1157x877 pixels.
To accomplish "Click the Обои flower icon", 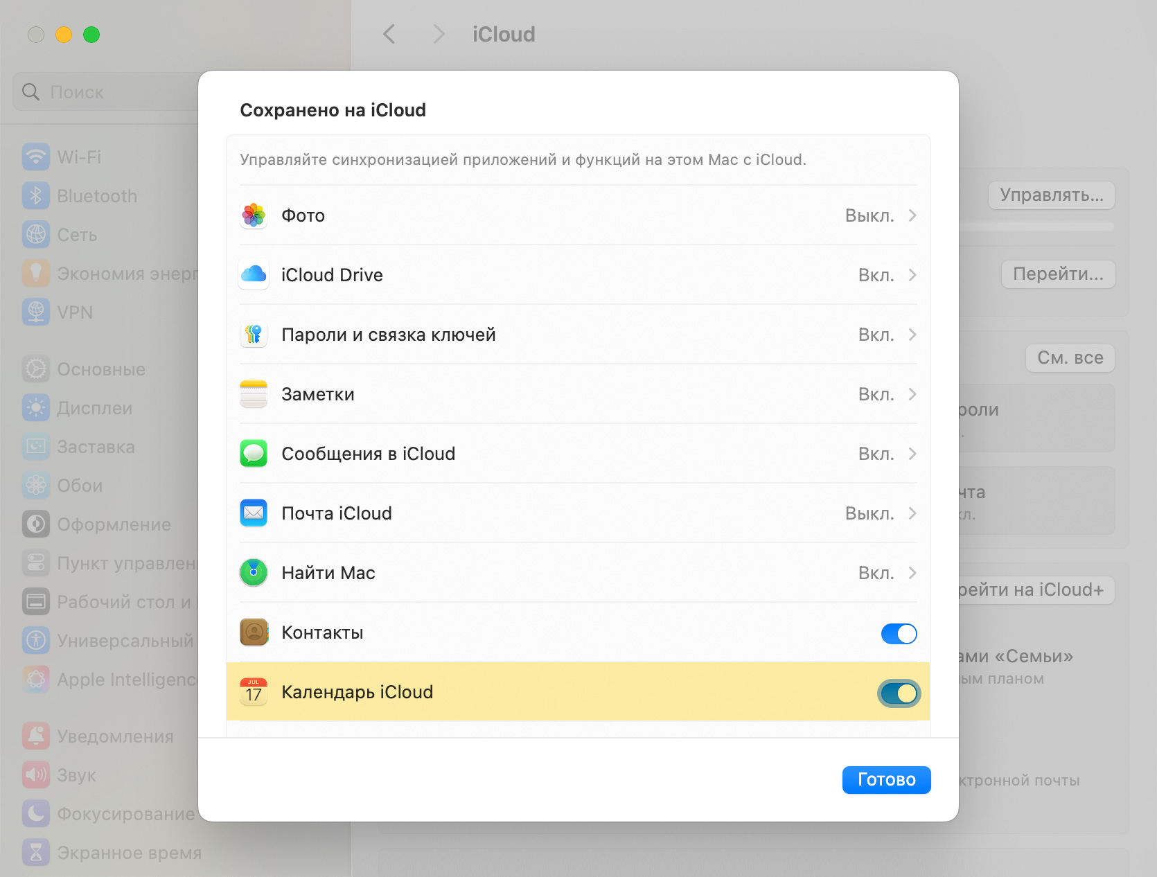I will [36, 486].
